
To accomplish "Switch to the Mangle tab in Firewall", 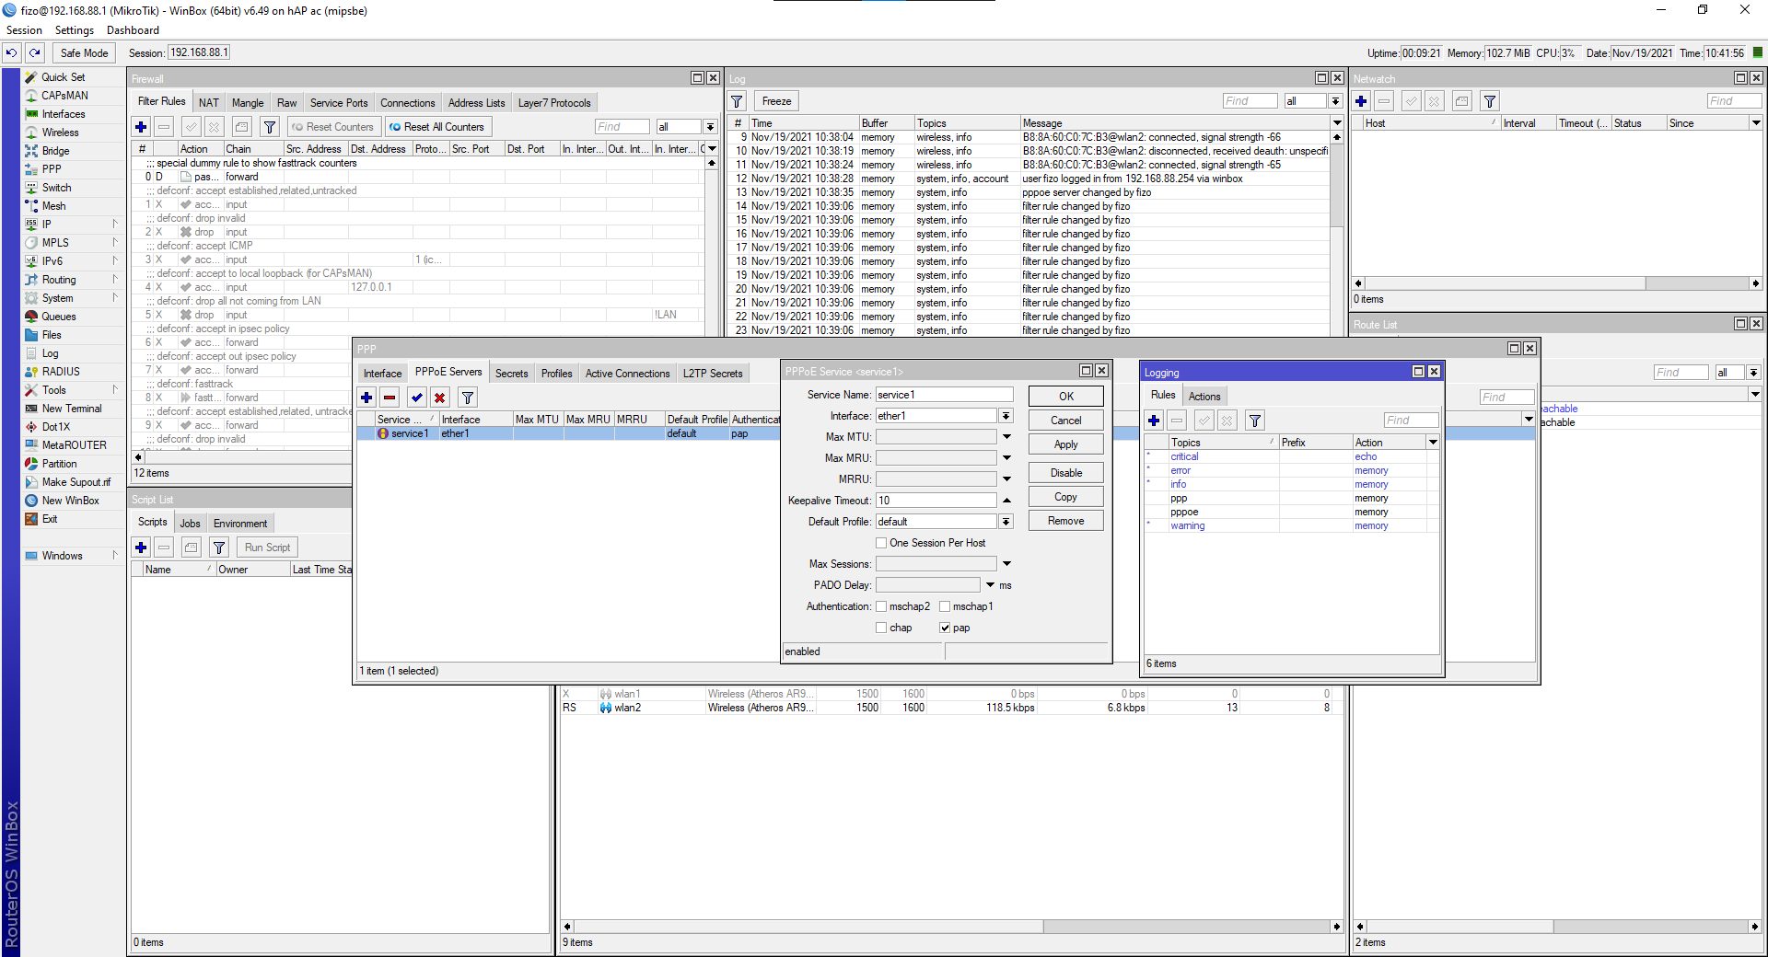I will pos(248,103).
